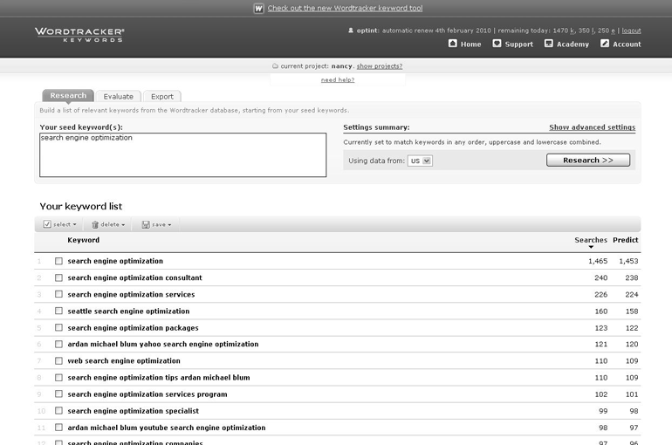Click the folder icon beside current project
672x445 pixels.
tap(275, 66)
